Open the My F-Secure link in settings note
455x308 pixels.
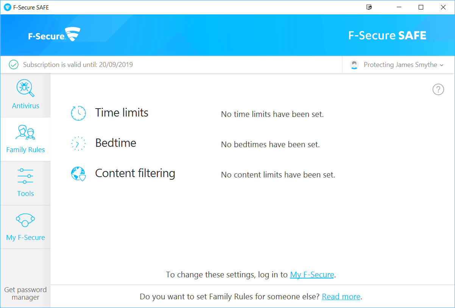(312, 275)
